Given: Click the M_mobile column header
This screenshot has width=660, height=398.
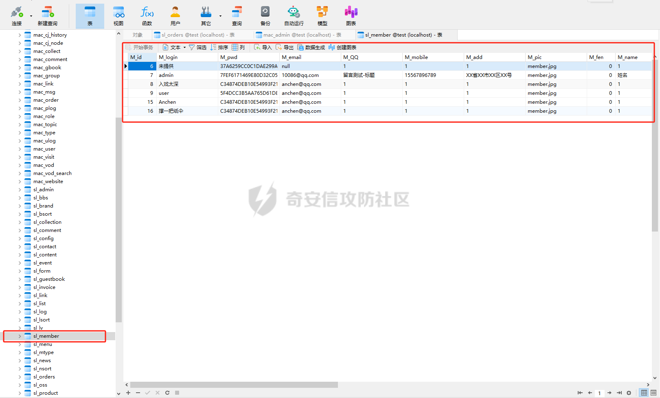Looking at the screenshot, I should tap(433, 57).
